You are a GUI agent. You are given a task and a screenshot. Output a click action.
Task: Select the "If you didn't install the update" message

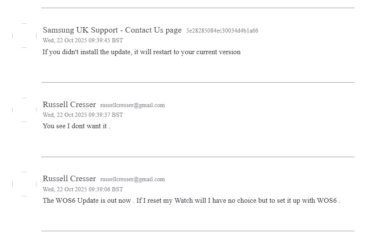click(x=141, y=52)
